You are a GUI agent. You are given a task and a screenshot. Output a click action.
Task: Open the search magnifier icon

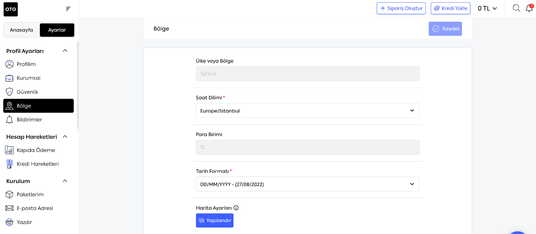click(x=516, y=8)
